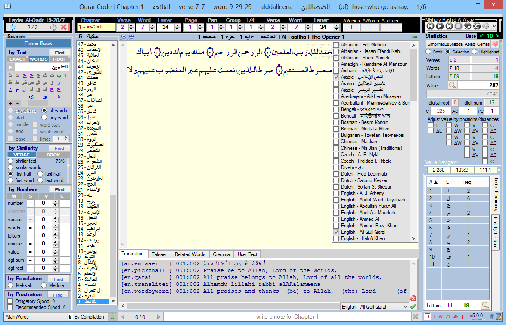Viewport: 506px width, 325px height.
Task: Increase the 'verses' number stepper
Action: click(56, 218)
